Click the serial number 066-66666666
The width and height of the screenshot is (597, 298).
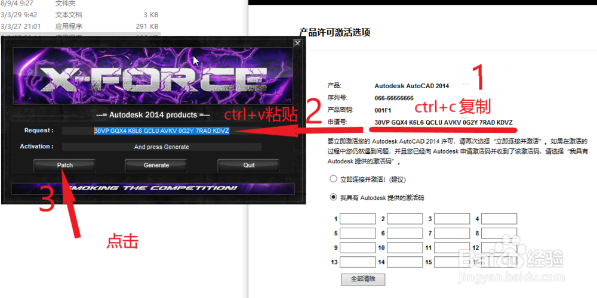coord(393,98)
